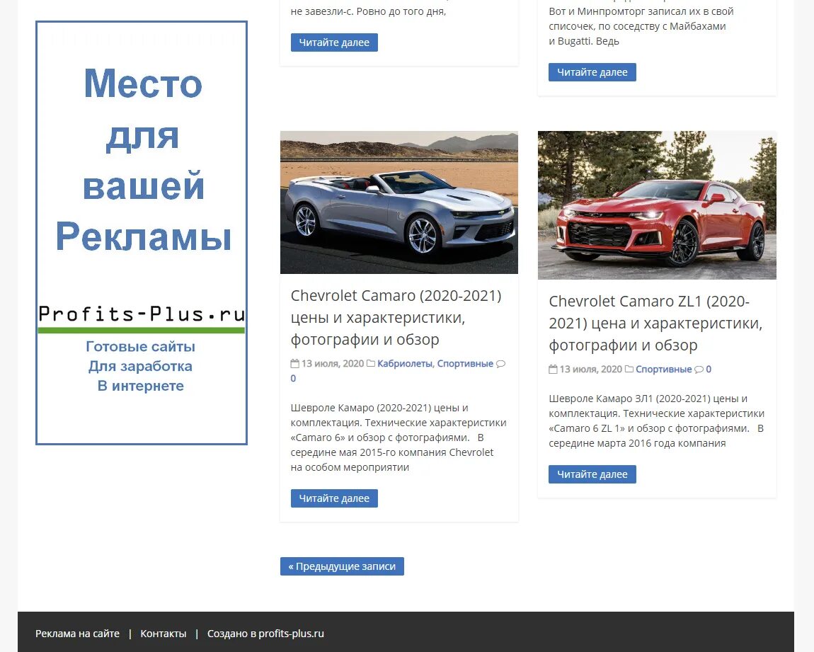Open the silver Camaro convertible thumbnail
Image resolution: width=814 pixels, height=652 pixels.
coord(399,202)
